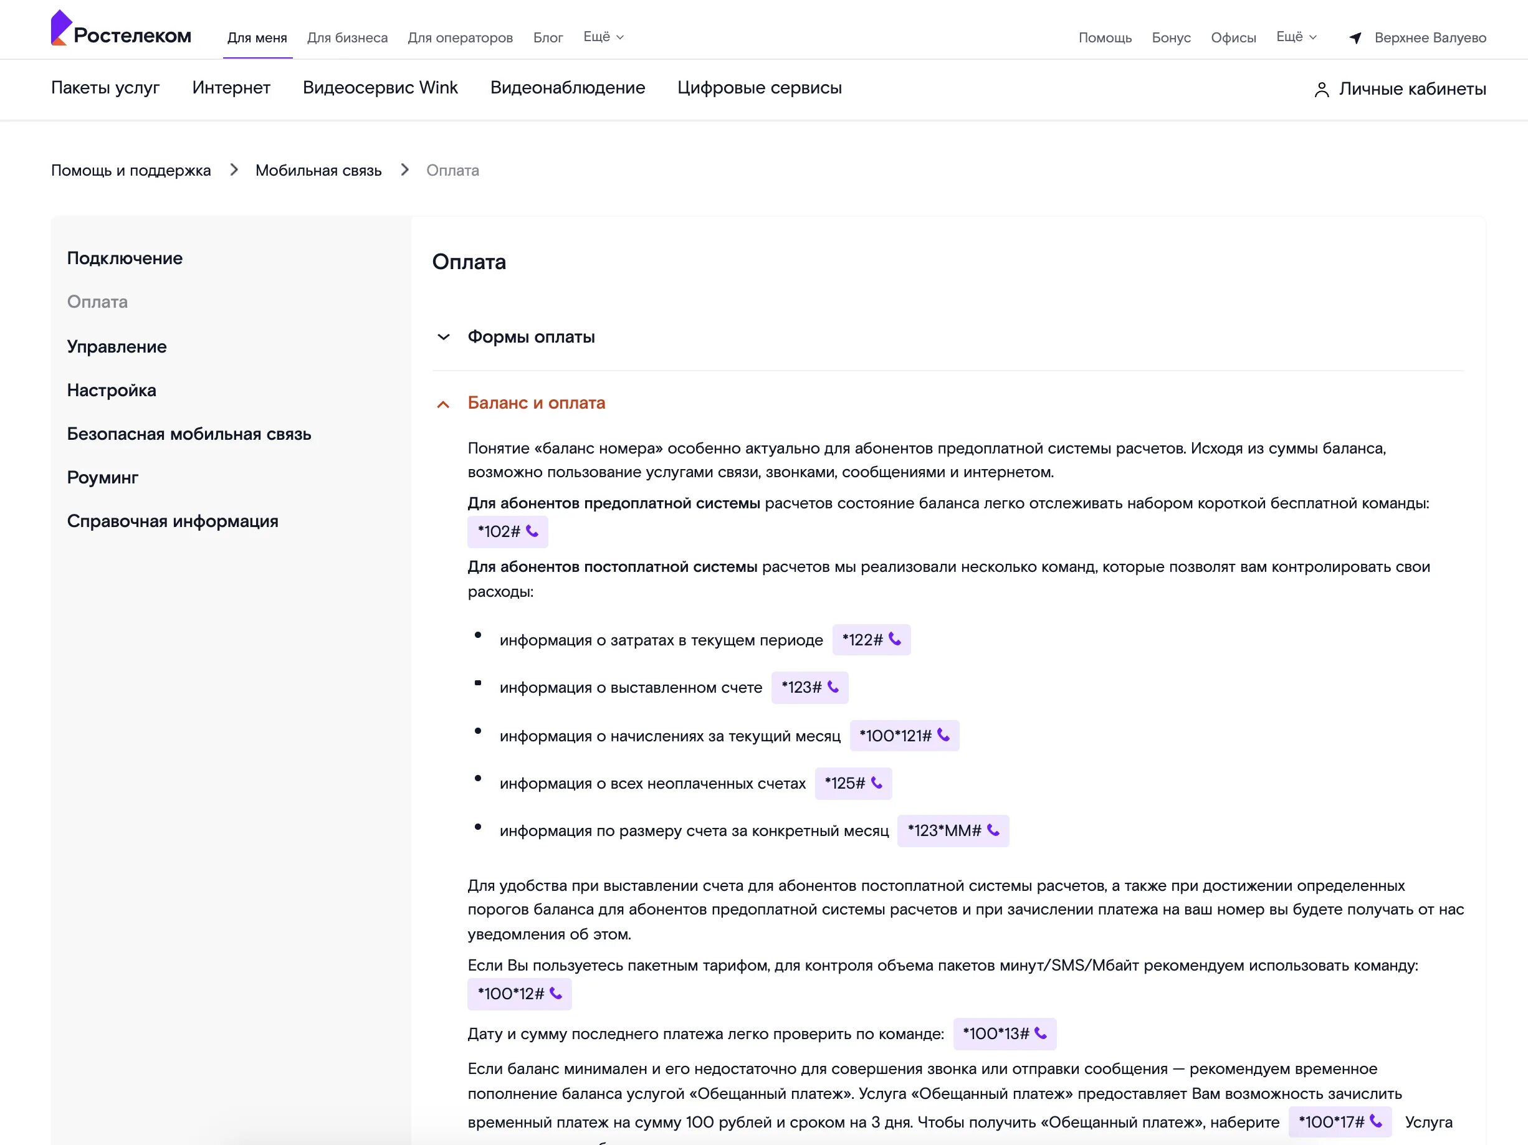Go to Помощь и поддержка breadcrumb
The width and height of the screenshot is (1528, 1145).
pyautogui.click(x=131, y=171)
